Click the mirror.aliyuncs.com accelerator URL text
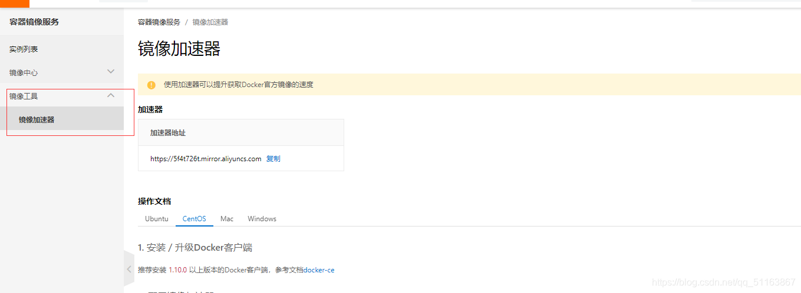The width and height of the screenshot is (801, 293). coord(206,159)
